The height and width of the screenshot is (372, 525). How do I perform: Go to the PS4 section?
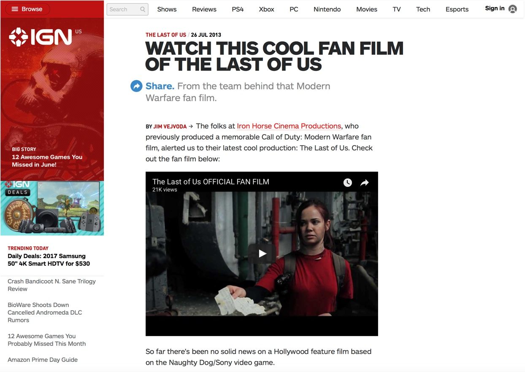(238, 9)
